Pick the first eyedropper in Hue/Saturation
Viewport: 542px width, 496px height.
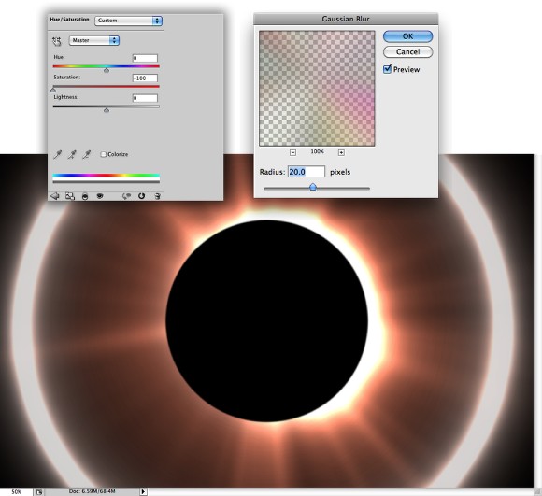pos(57,154)
